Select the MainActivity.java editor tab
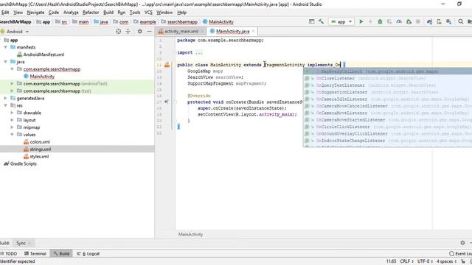 (232, 31)
